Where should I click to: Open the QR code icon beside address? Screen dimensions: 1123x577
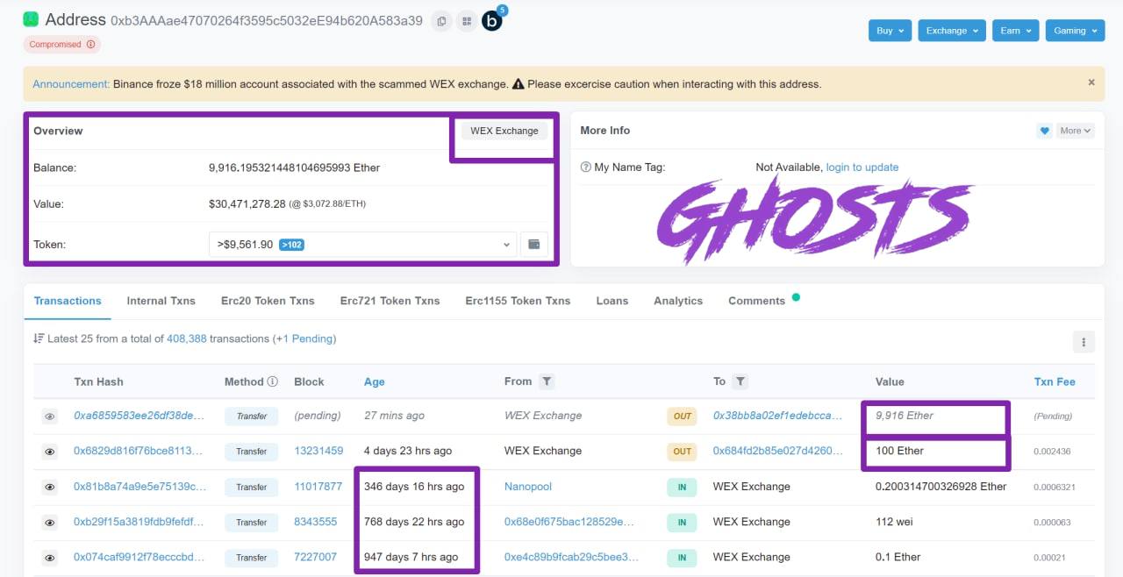click(466, 20)
